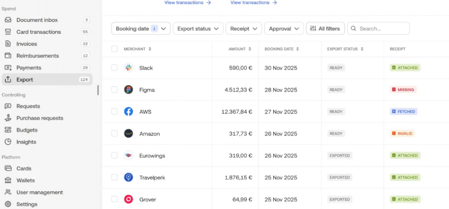Open the Booking date filter dropdown
Image resolution: width=449 pixels, height=209 pixels.
[141, 29]
